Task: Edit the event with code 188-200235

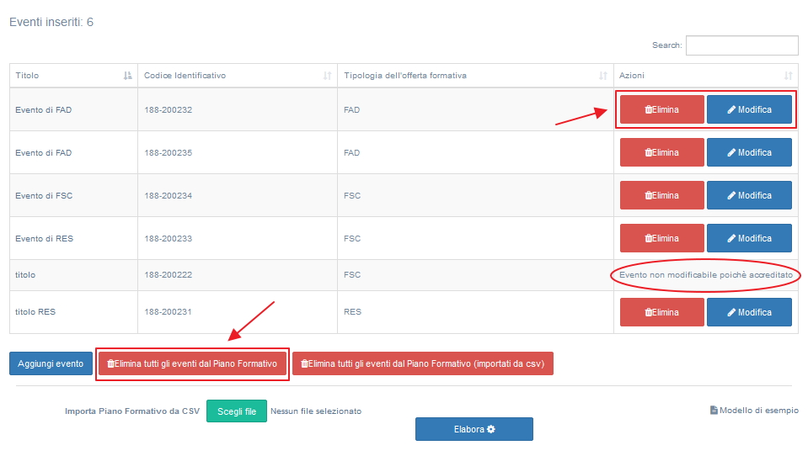Action: click(749, 152)
